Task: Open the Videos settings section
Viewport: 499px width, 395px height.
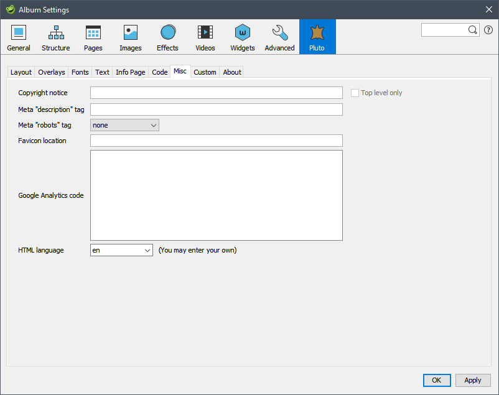Action: (x=205, y=37)
